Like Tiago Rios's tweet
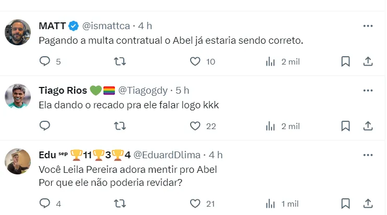The width and height of the screenshot is (387, 215). click(195, 126)
